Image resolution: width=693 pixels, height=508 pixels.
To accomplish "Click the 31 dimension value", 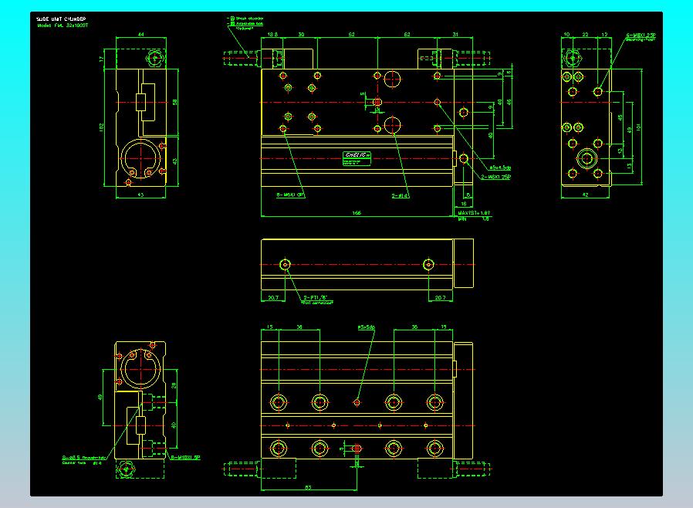I will click(455, 34).
